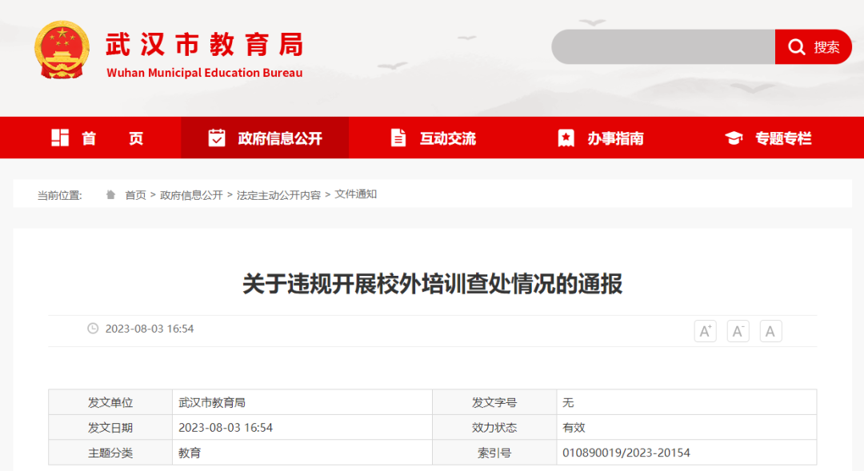Go to 法定主动公开内容 in the breadcrumb
This screenshot has height=471, width=864.
pos(279,195)
